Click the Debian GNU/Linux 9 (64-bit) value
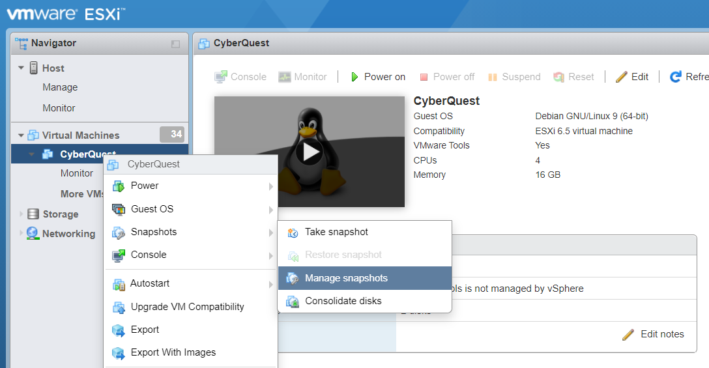 tap(592, 116)
